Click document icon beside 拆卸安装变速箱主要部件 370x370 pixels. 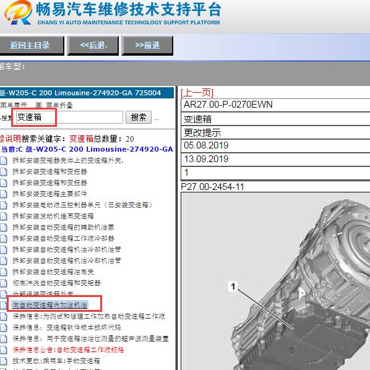(4, 194)
